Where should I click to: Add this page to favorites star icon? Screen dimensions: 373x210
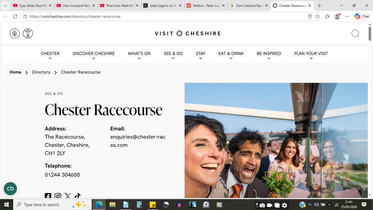(x=317, y=16)
